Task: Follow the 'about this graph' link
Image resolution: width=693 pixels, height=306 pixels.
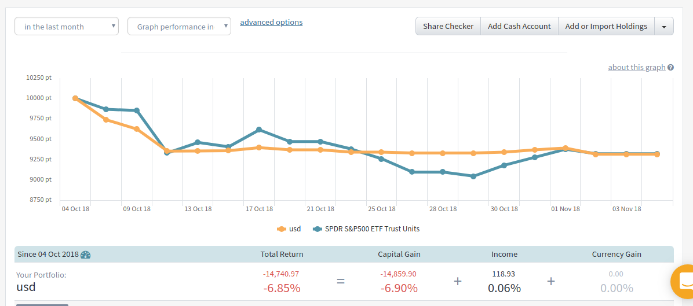Action: point(636,68)
